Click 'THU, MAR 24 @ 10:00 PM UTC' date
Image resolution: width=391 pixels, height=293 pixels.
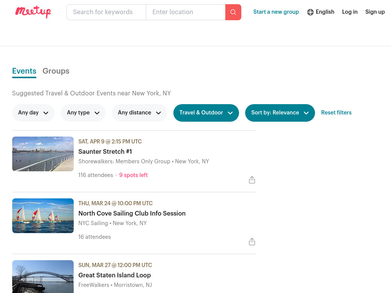pos(115,203)
